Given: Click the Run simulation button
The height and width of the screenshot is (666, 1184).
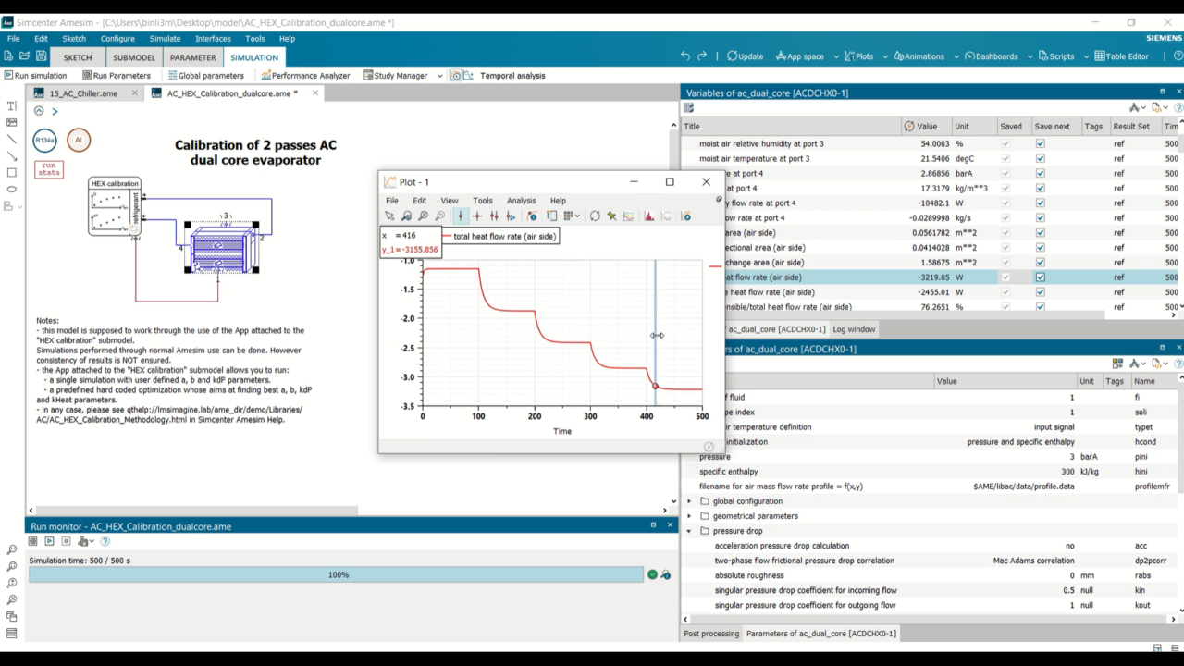Looking at the screenshot, I should (35, 76).
